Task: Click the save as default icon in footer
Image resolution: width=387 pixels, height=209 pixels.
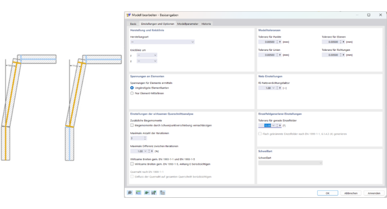Action: 154,193
